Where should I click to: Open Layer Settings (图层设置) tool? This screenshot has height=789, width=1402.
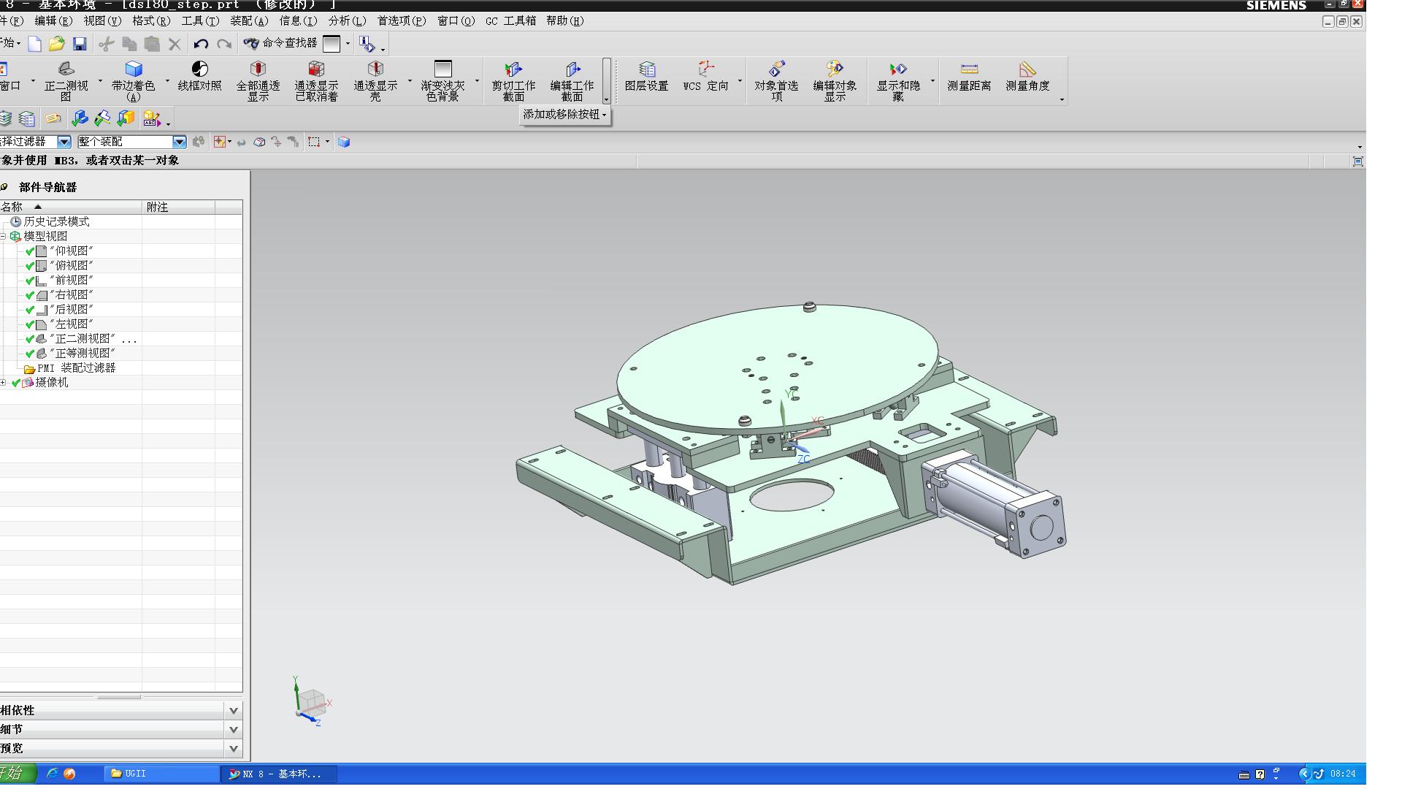tap(646, 70)
